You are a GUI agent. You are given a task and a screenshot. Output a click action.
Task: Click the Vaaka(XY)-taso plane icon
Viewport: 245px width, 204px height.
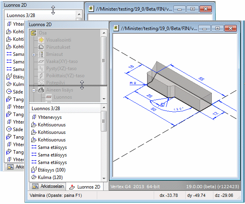[41, 61]
